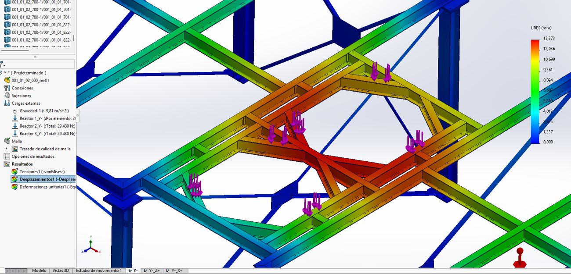This screenshot has height=274, width=571.
Task: Click the URES (mm) legend title
Action: tap(541, 28)
